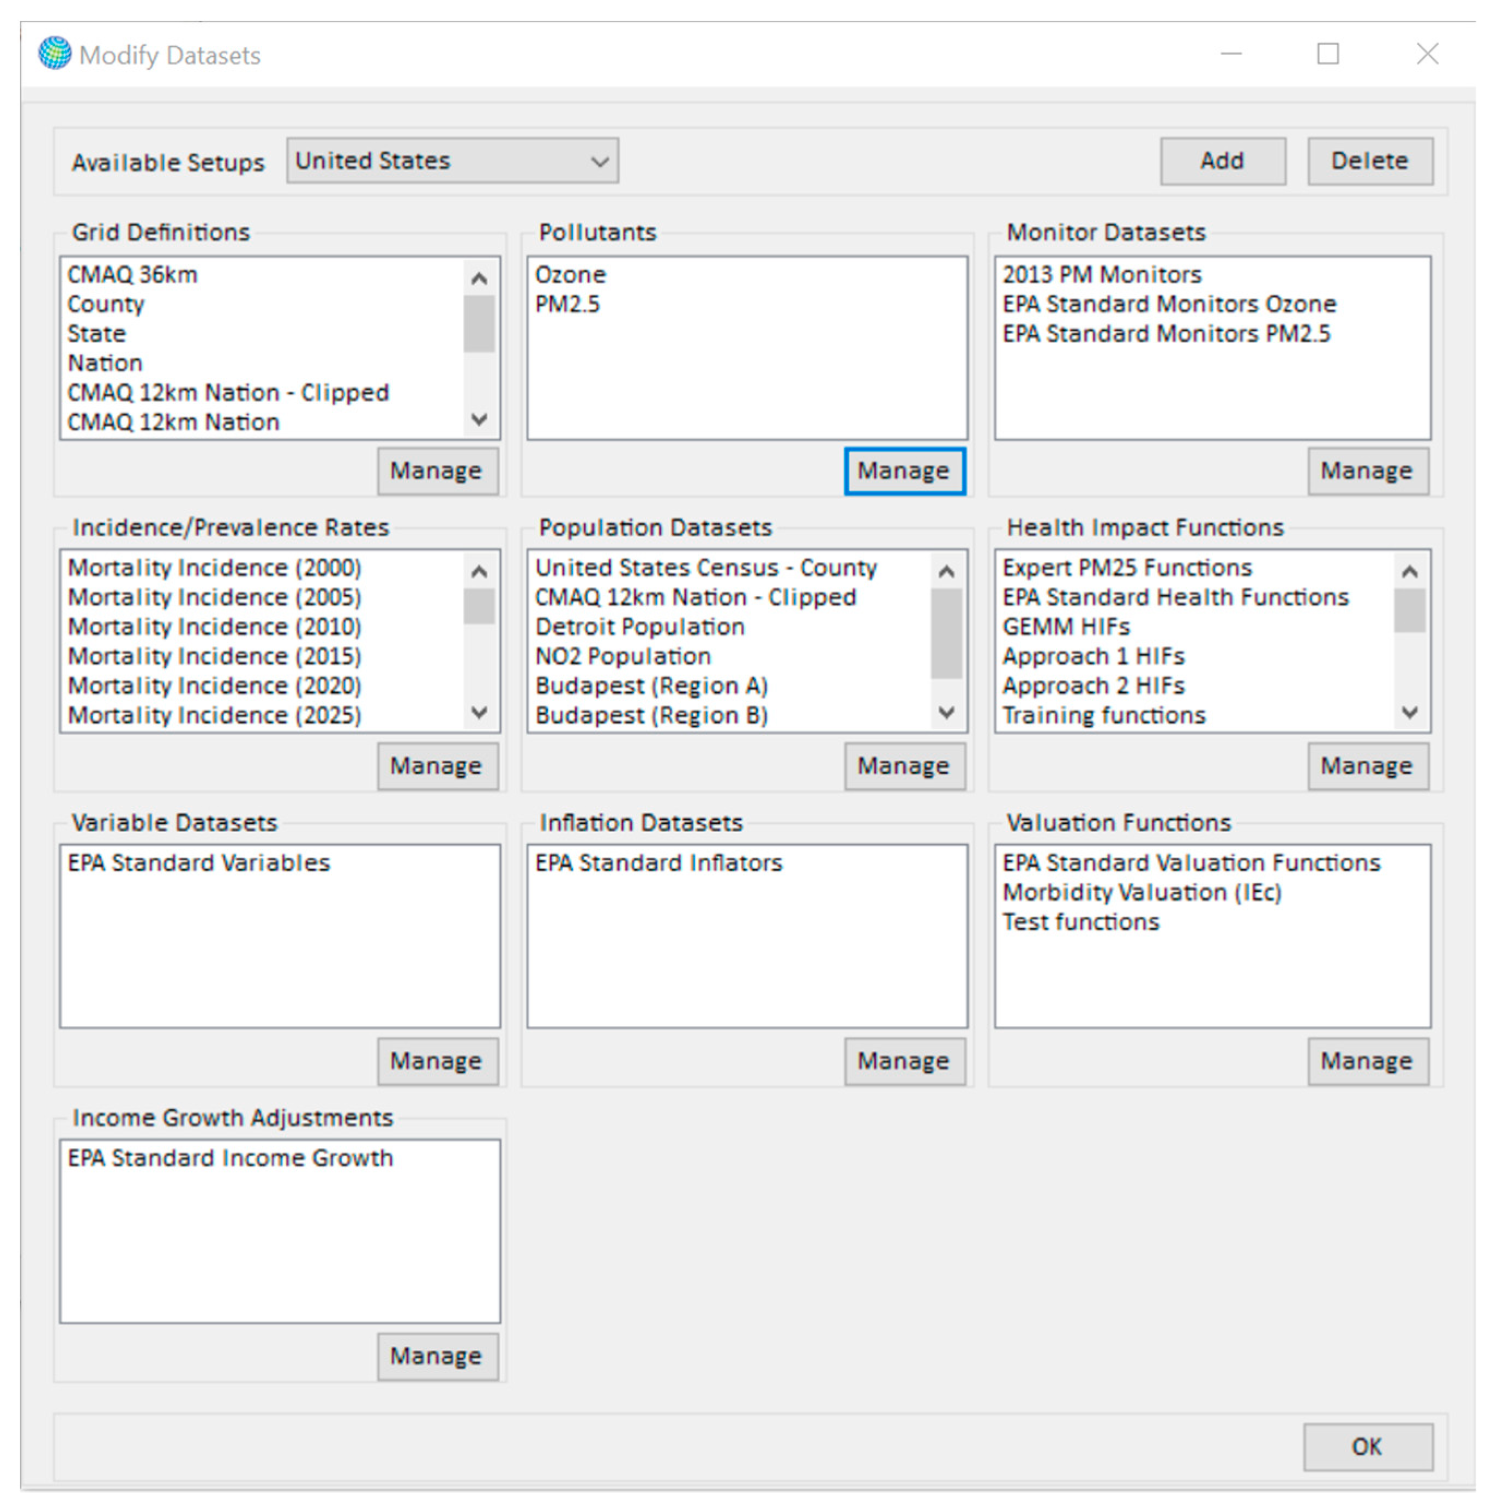Click the Delete setup button
This screenshot has height=1505, width=1493.
click(1369, 161)
